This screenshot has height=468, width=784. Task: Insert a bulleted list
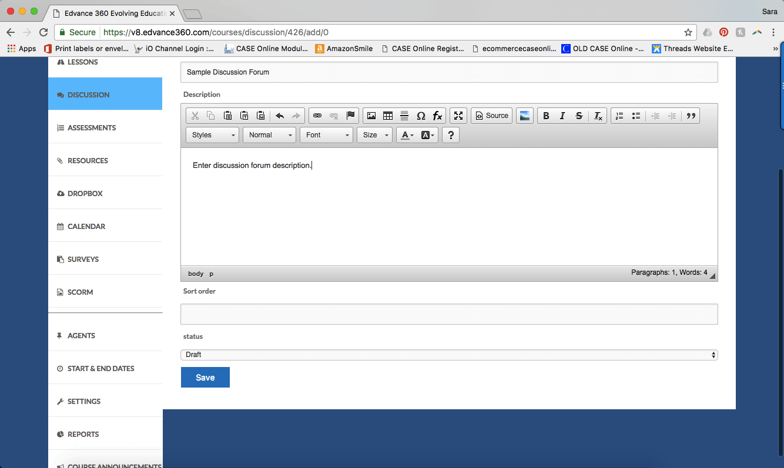click(636, 116)
